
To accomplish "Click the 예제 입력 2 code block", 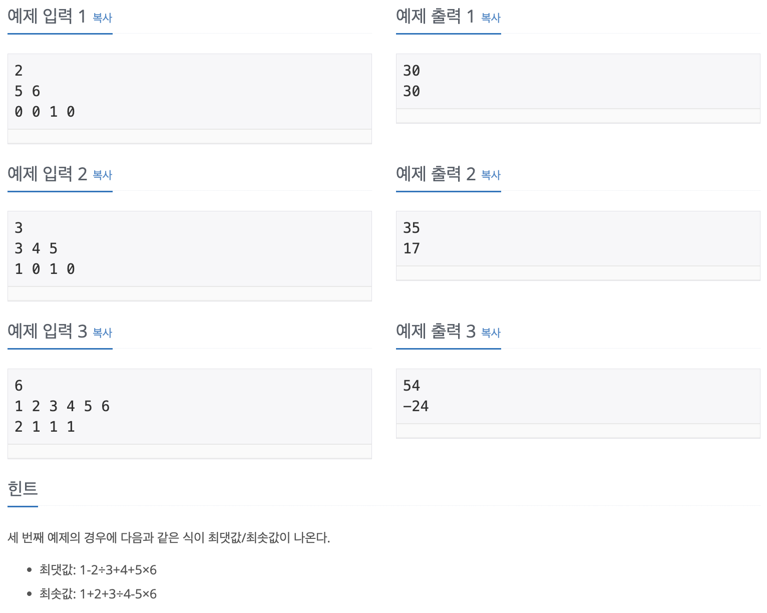I will 190,249.
